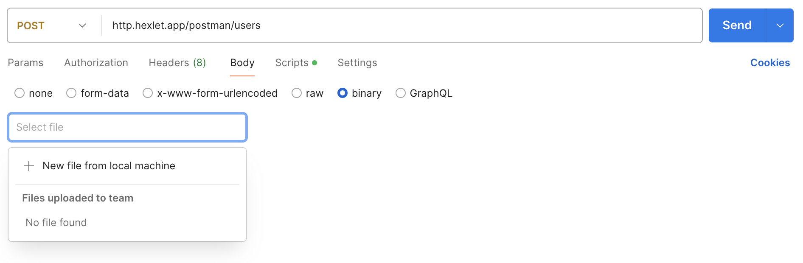
Task: Select the form-data radio option
Action: (71, 93)
